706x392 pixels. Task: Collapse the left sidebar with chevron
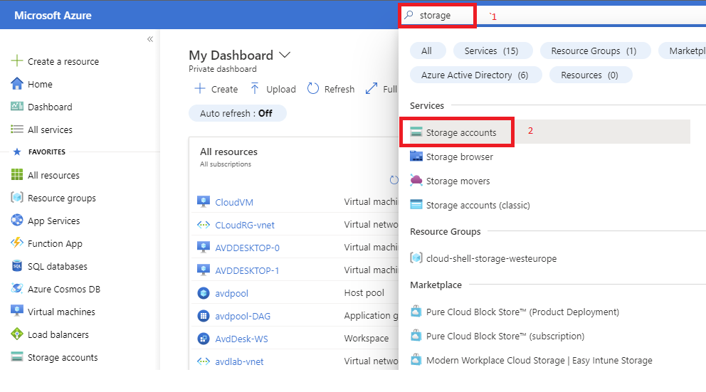(150, 39)
